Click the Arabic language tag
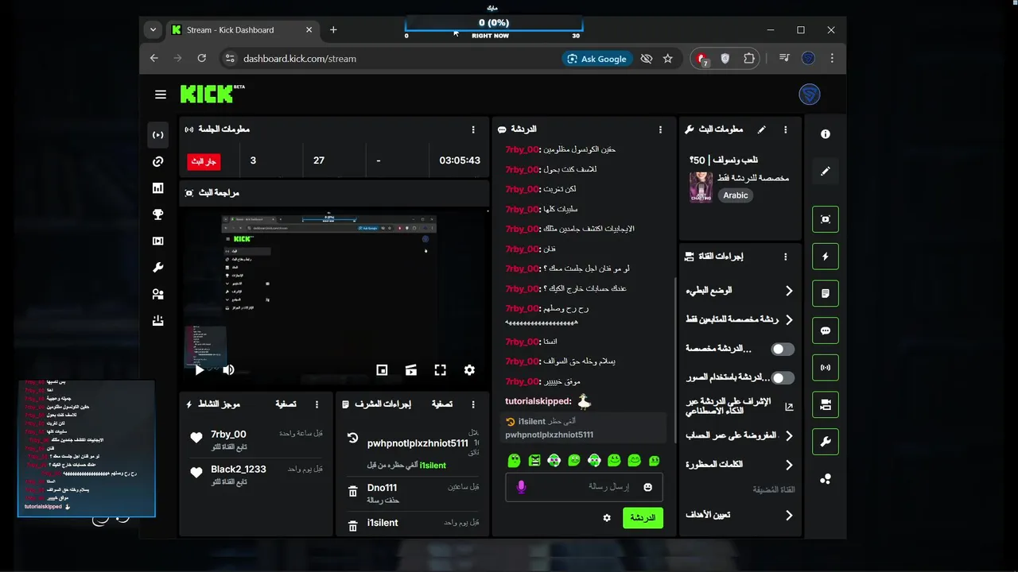Screen dimensions: 1018x572 coord(736,195)
